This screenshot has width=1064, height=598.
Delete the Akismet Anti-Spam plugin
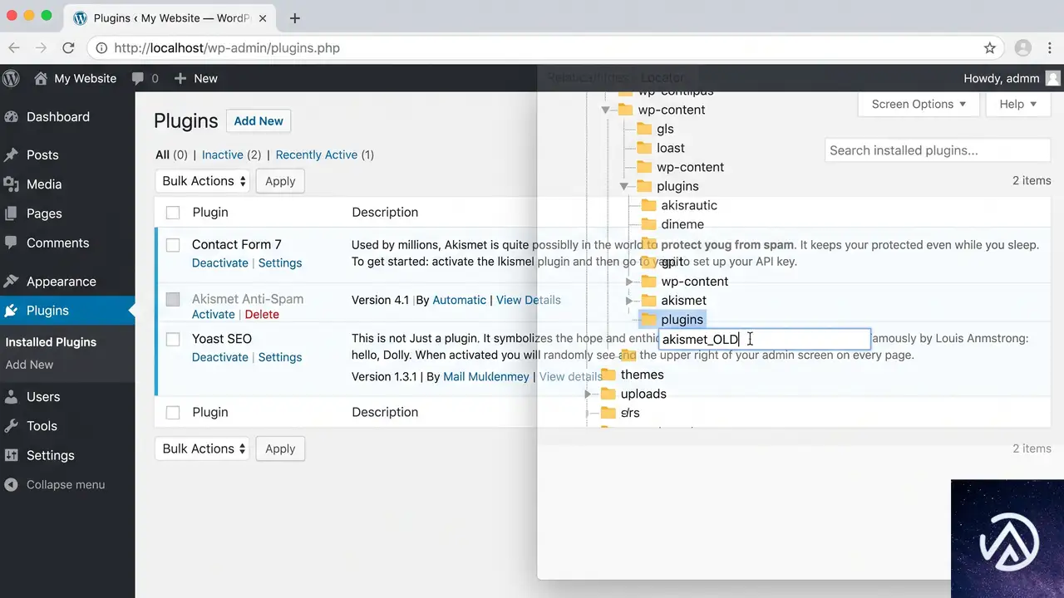tap(262, 315)
